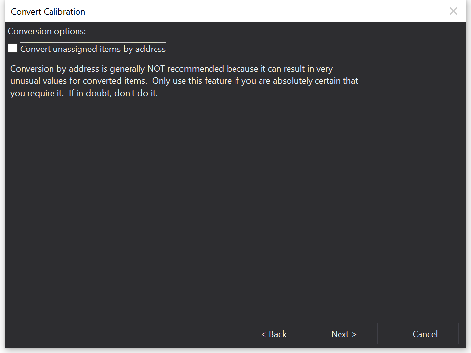Click the X icon in title bar
The width and height of the screenshot is (471, 353).
pyautogui.click(x=453, y=11)
